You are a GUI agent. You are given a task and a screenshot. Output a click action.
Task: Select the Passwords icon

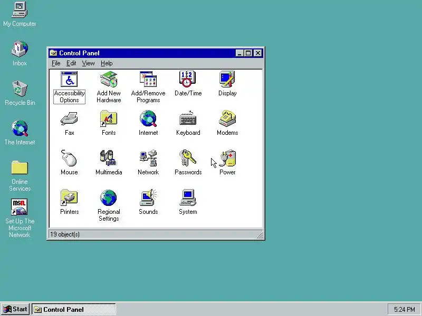(x=188, y=158)
